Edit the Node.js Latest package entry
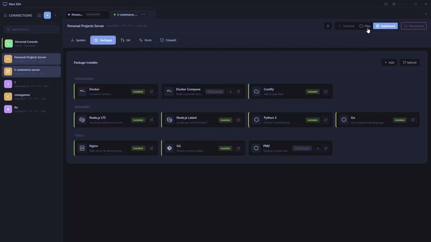Image resolution: width=431 pixels, height=242 pixels. tap(239, 120)
